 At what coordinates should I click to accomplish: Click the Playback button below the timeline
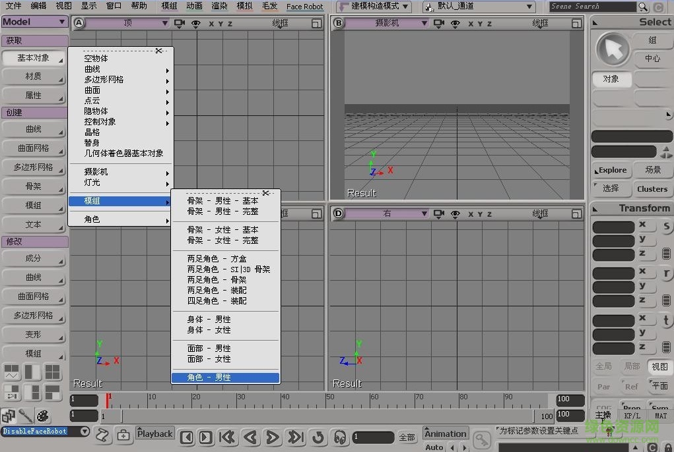[154, 434]
